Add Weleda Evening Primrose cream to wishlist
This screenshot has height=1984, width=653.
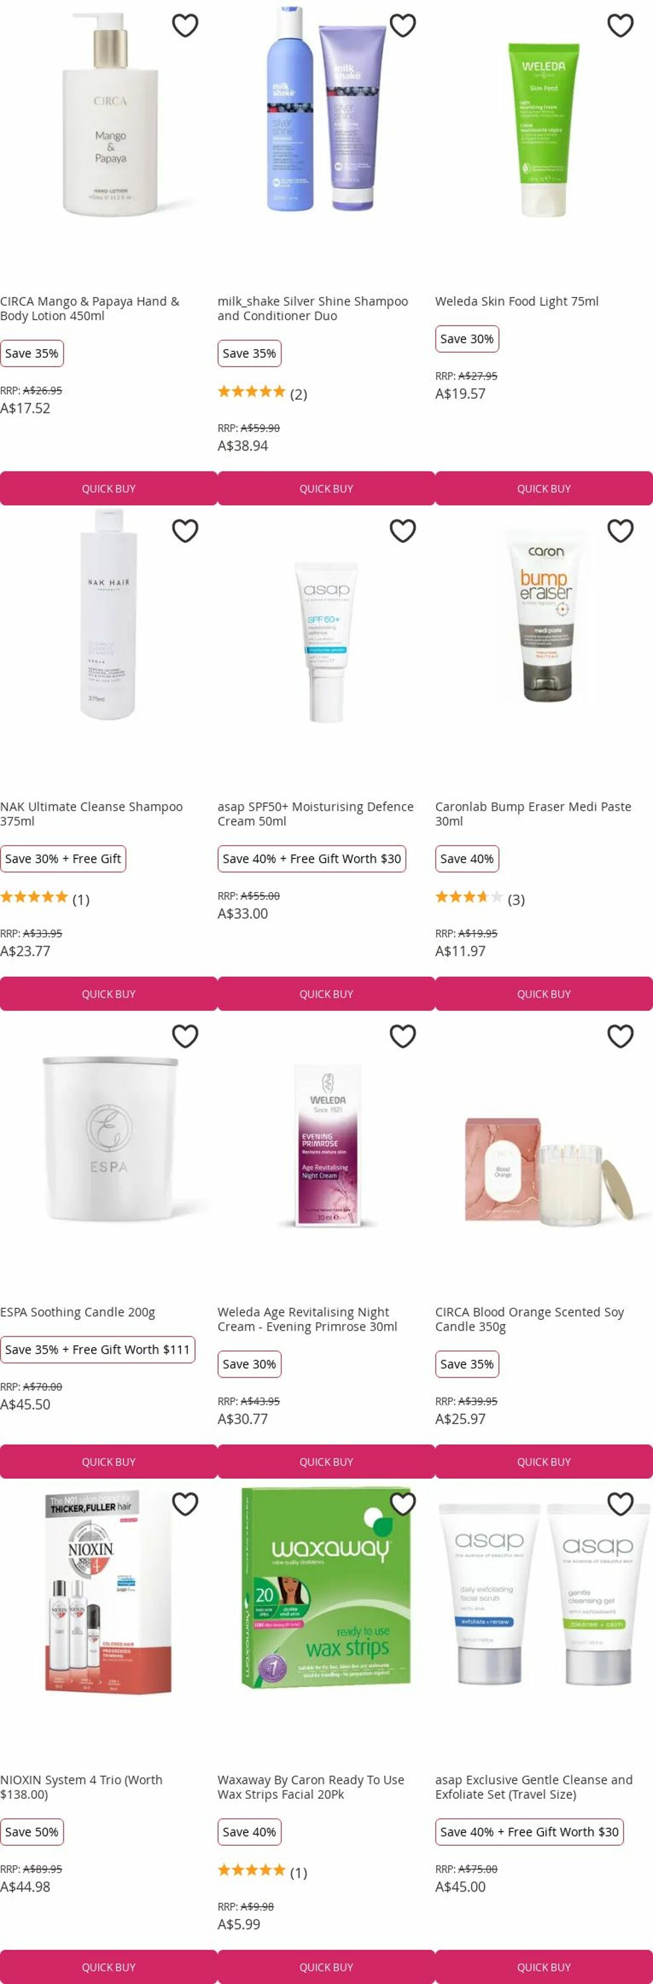click(403, 1036)
